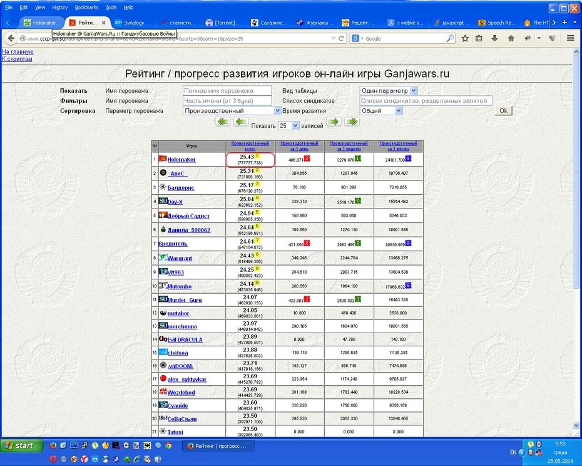582x466 pixels.
Task: Click the Ok filter button
Action: click(x=503, y=111)
